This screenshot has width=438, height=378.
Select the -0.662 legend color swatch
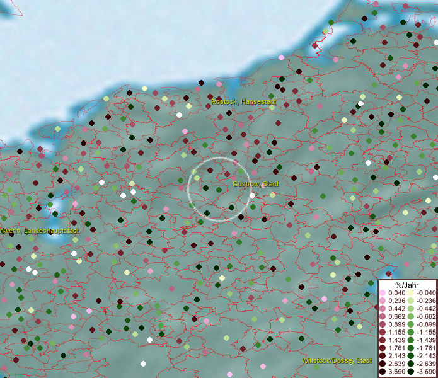coord(411,317)
